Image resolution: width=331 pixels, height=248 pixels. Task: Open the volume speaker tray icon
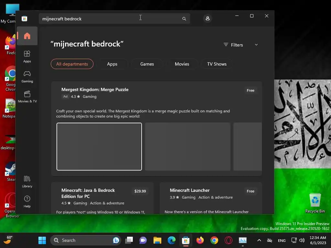coord(302,240)
